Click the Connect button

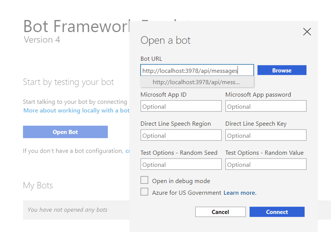click(x=277, y=212)
